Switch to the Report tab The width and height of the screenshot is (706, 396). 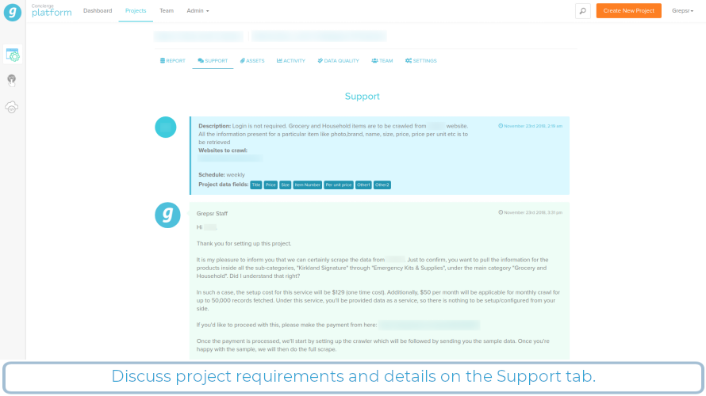172,61
